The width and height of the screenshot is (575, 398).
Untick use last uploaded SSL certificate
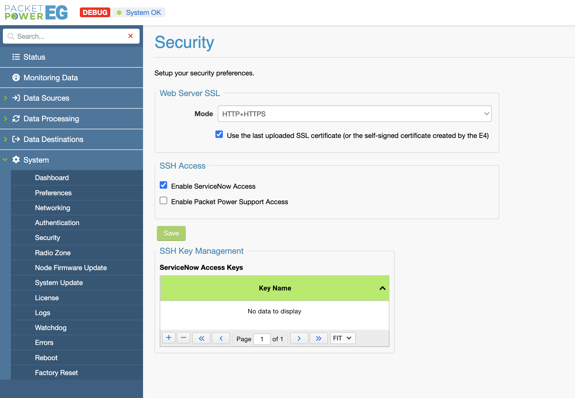click(219, 134)
